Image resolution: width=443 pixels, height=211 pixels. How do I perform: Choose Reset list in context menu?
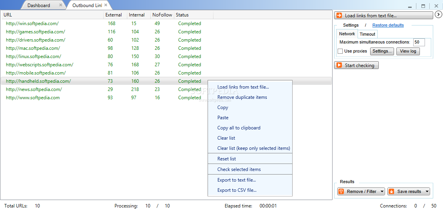250,159
